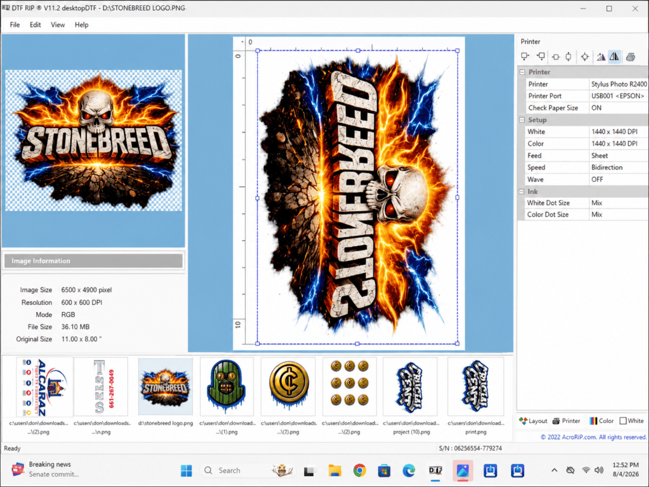Open the clock showing 12:52 PM

point(625,470)
